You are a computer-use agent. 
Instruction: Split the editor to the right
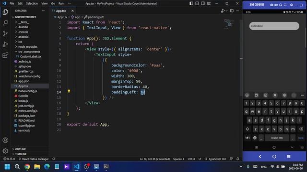[232, 11]
